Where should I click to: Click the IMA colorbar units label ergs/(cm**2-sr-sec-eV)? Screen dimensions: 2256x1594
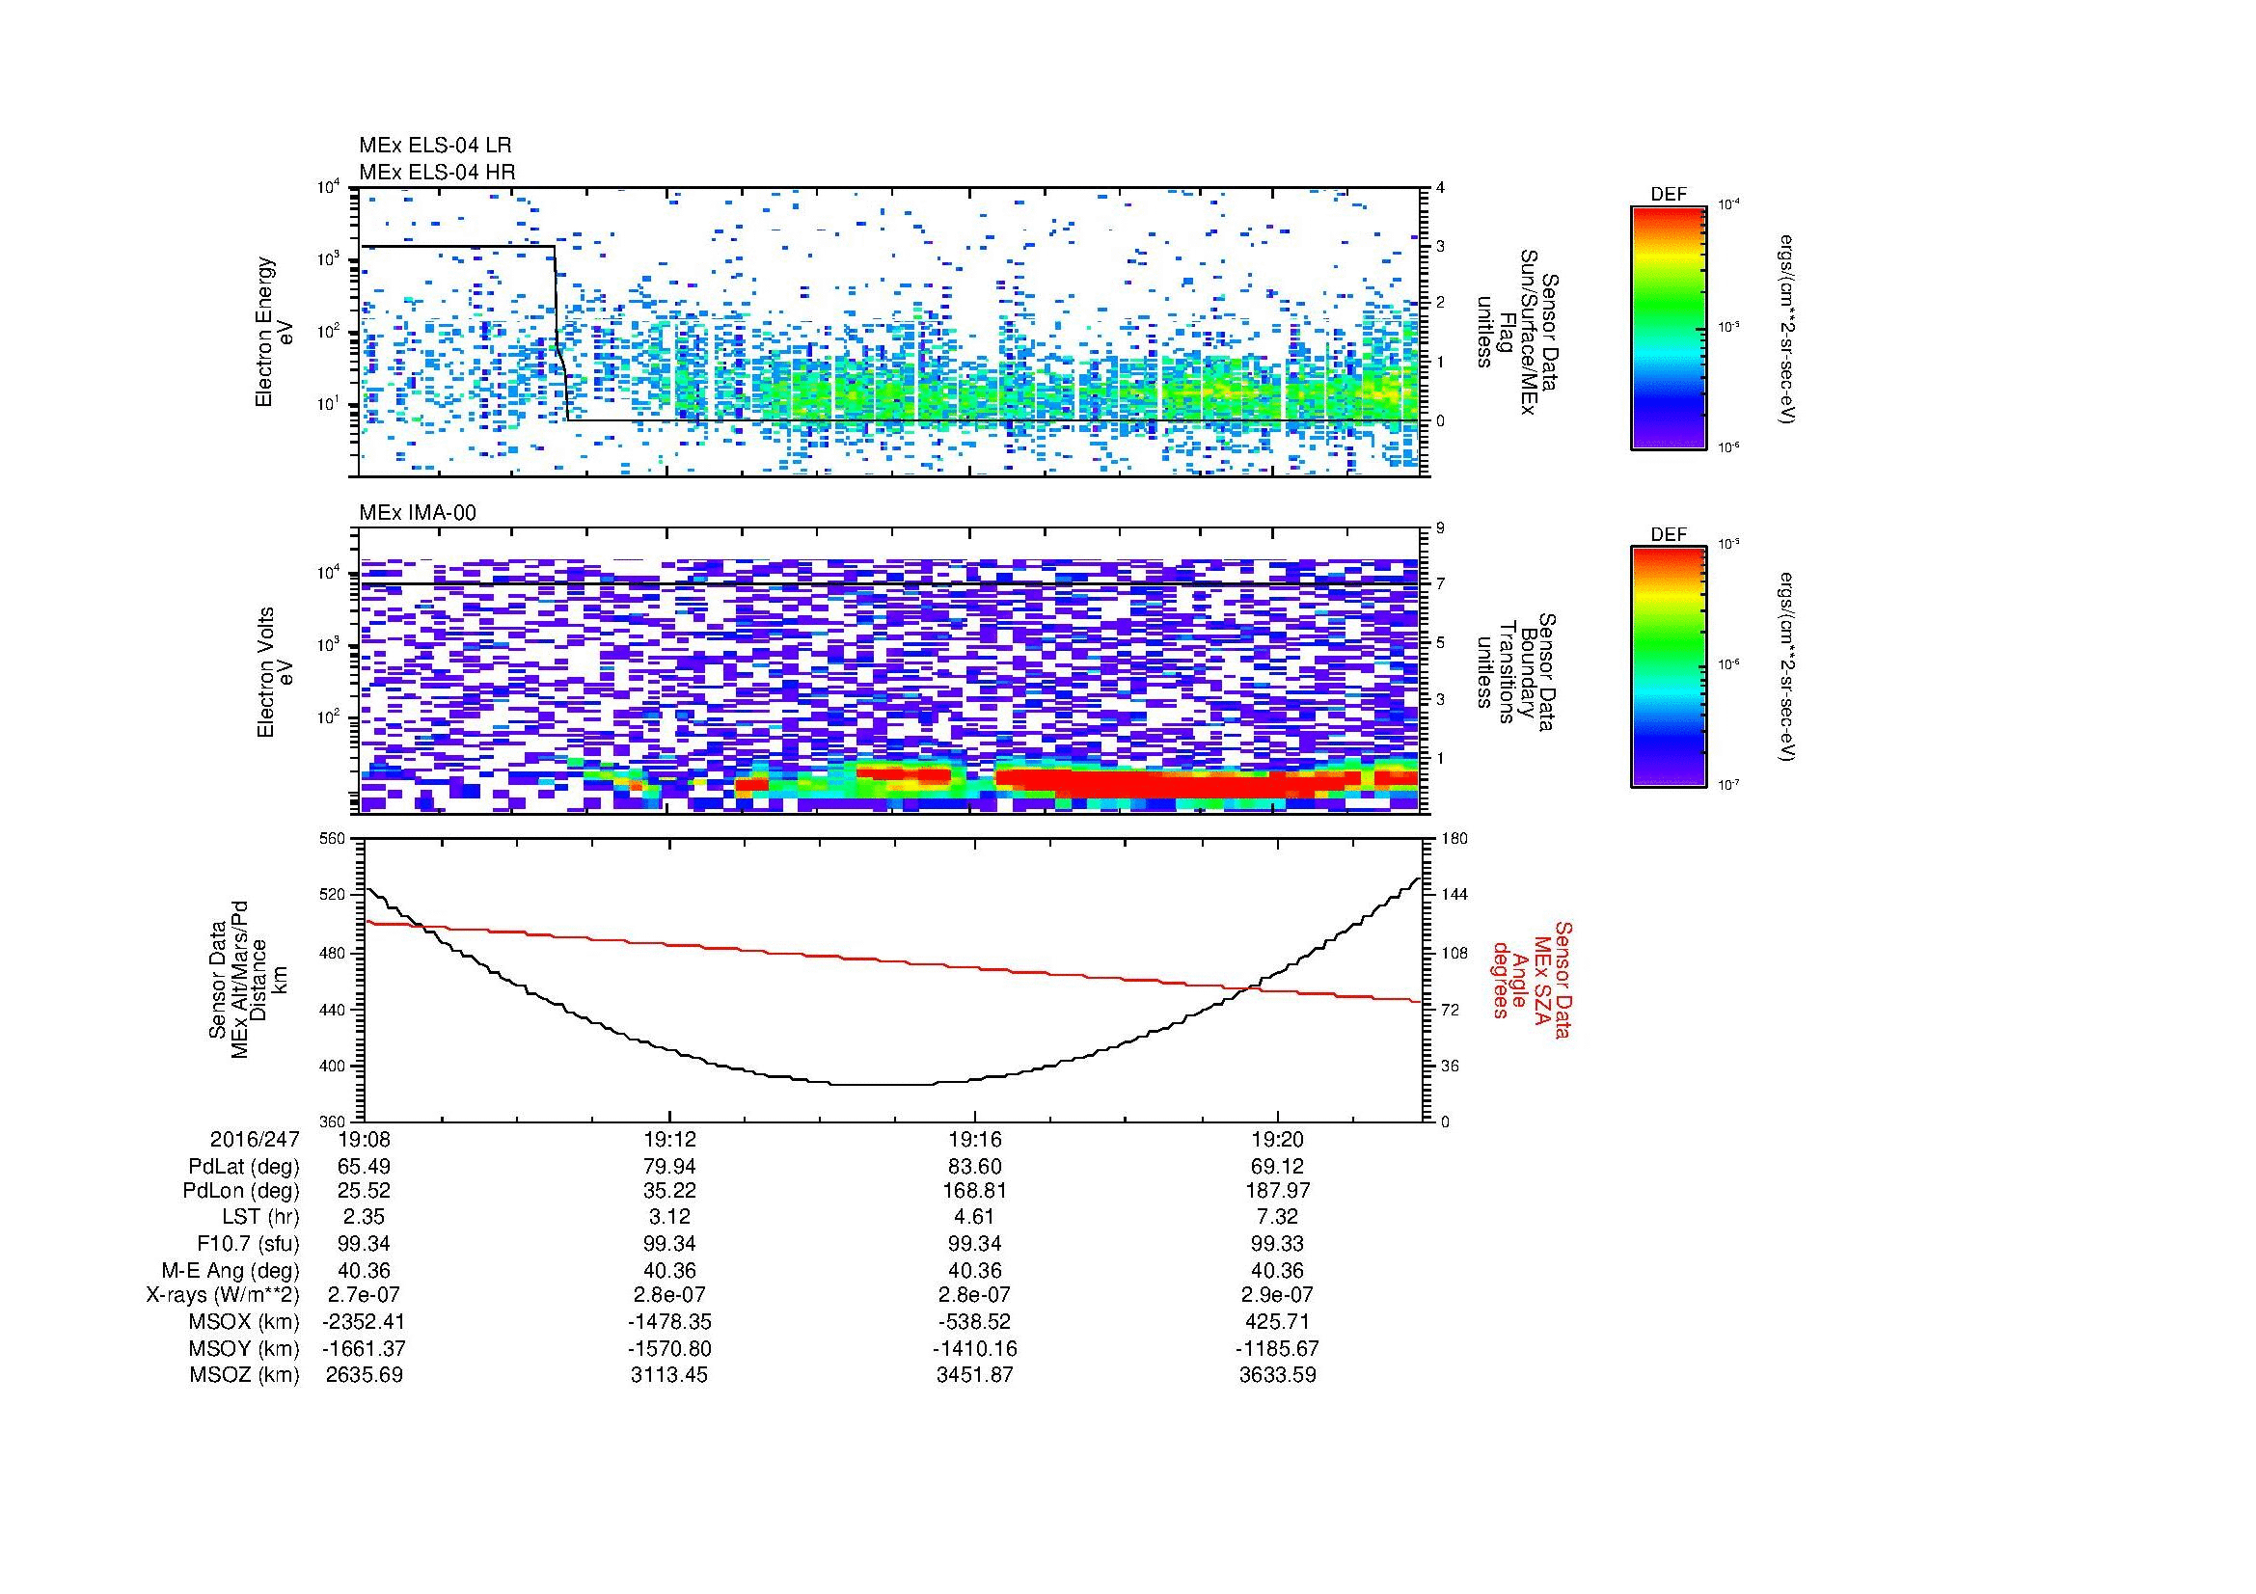[x=1786, y=668]
